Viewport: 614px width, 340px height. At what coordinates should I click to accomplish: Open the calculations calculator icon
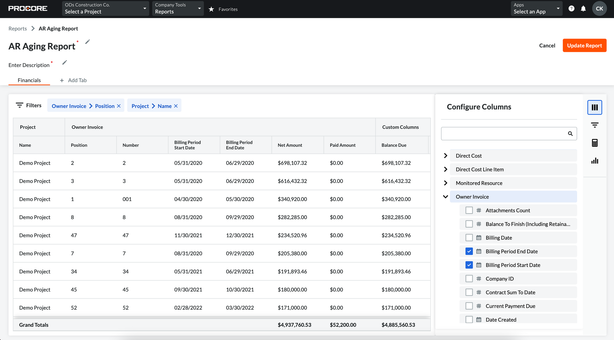pos(595,143)
